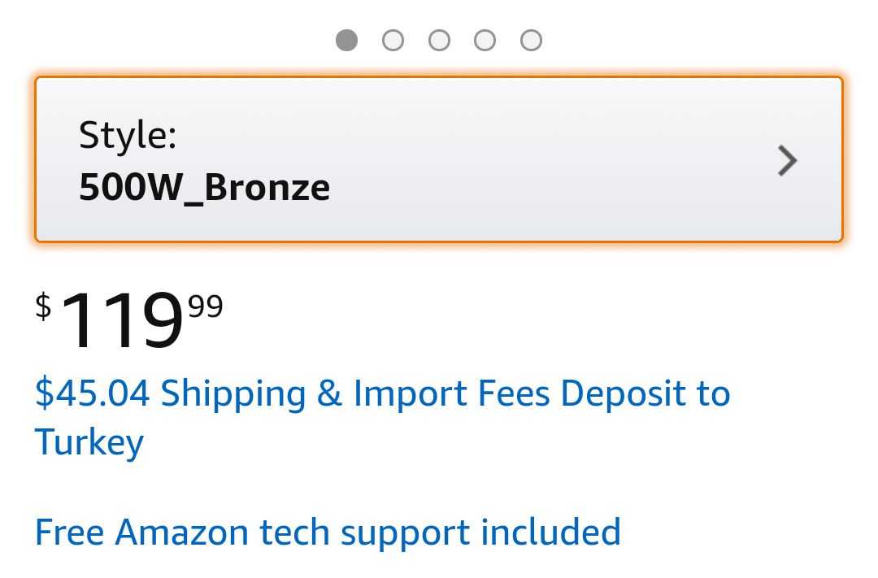Tap the word "included" in support link
The image size is (878, 578).
coord(551,532)
